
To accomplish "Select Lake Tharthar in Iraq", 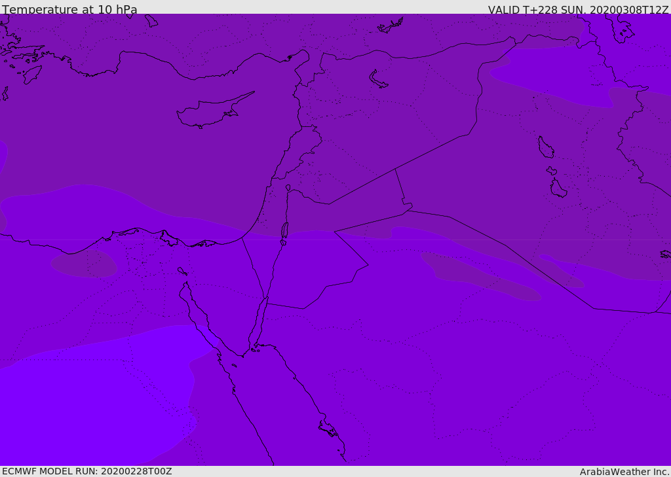I will pyautogui.click(x=545, y=147).
